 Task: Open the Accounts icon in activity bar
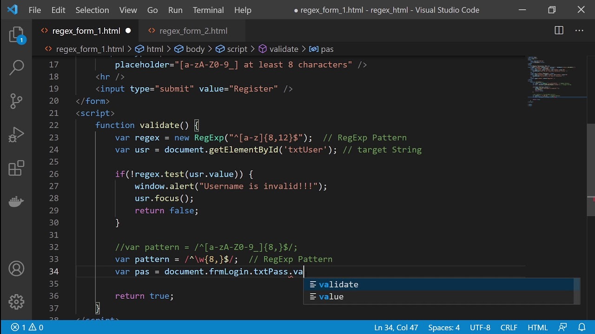pyautogui.click(x=16, y=269)
